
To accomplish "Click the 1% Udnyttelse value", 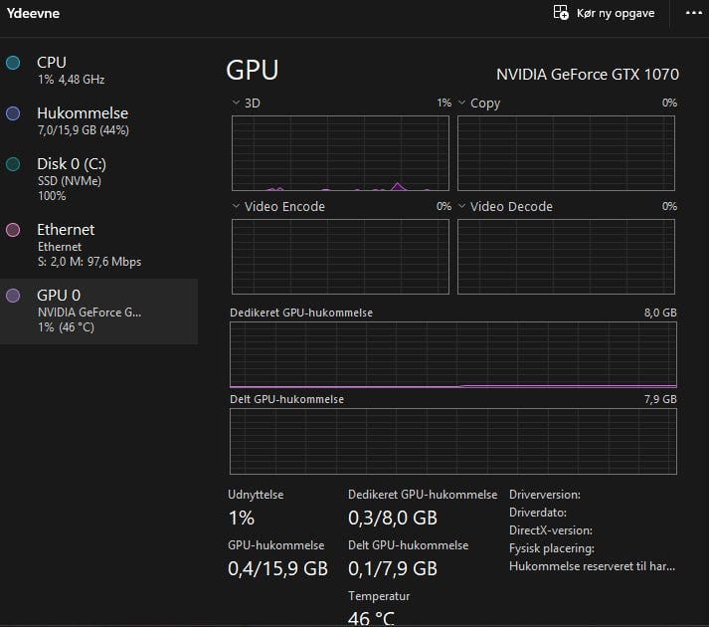I will tap(242, 518).
